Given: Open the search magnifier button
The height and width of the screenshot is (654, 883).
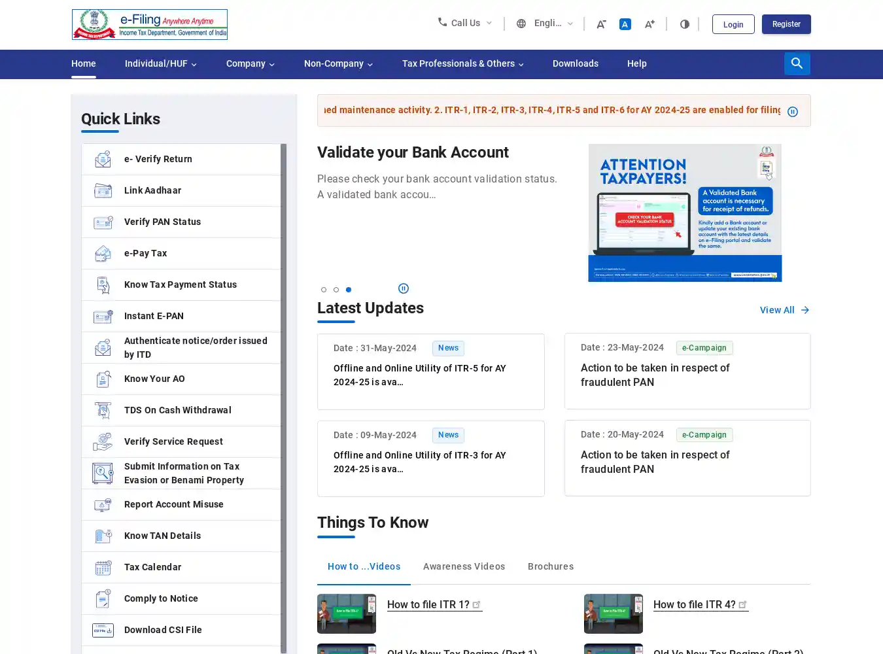Looking at the screenshot, I should click(x=797, y=63).
